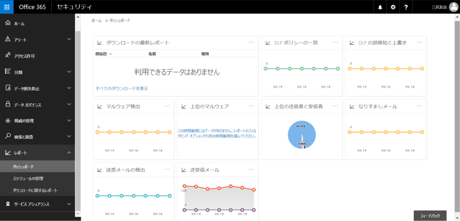Expand the 検索と調査 chevron

click(x=69, y=136)
